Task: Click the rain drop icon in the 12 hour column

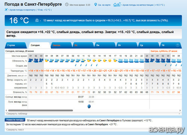Action: [x=86, y=65]
